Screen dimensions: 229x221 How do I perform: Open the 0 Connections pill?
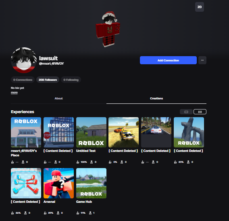pos(23,80)
